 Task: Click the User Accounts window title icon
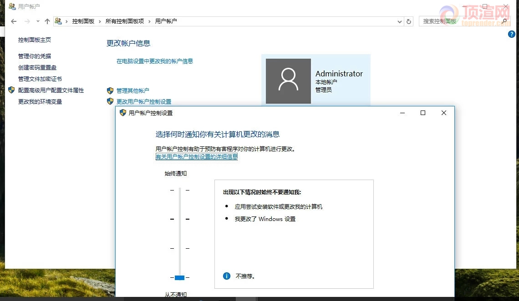(x=12, y=6)
